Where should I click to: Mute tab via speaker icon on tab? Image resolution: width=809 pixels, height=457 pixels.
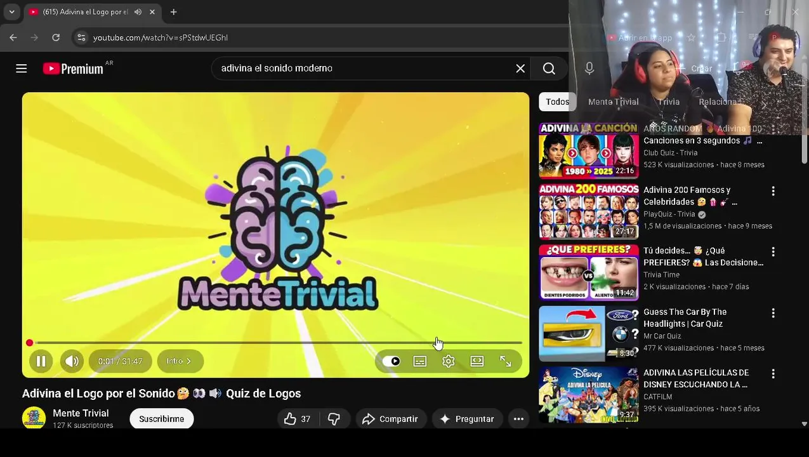pos(138,12)
